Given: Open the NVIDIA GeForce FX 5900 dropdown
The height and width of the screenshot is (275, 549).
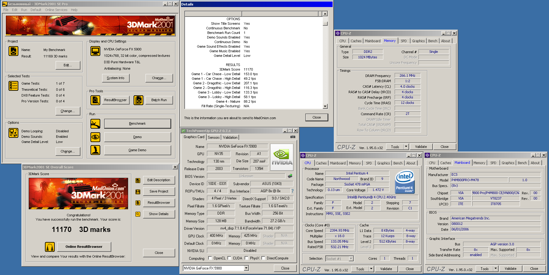Looking at the screenshot, I should click(x=246, y=268).
